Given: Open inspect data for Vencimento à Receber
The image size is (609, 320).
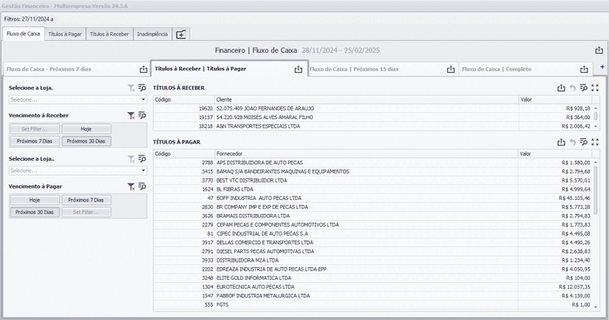Looking at the screenshot, I should [142, 116].
